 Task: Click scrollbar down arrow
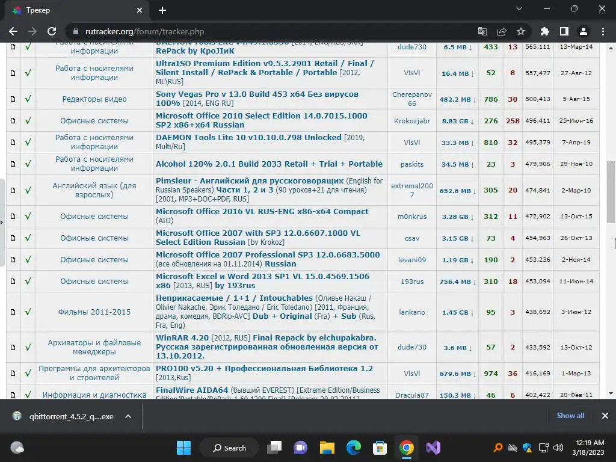tap(611, 393)
